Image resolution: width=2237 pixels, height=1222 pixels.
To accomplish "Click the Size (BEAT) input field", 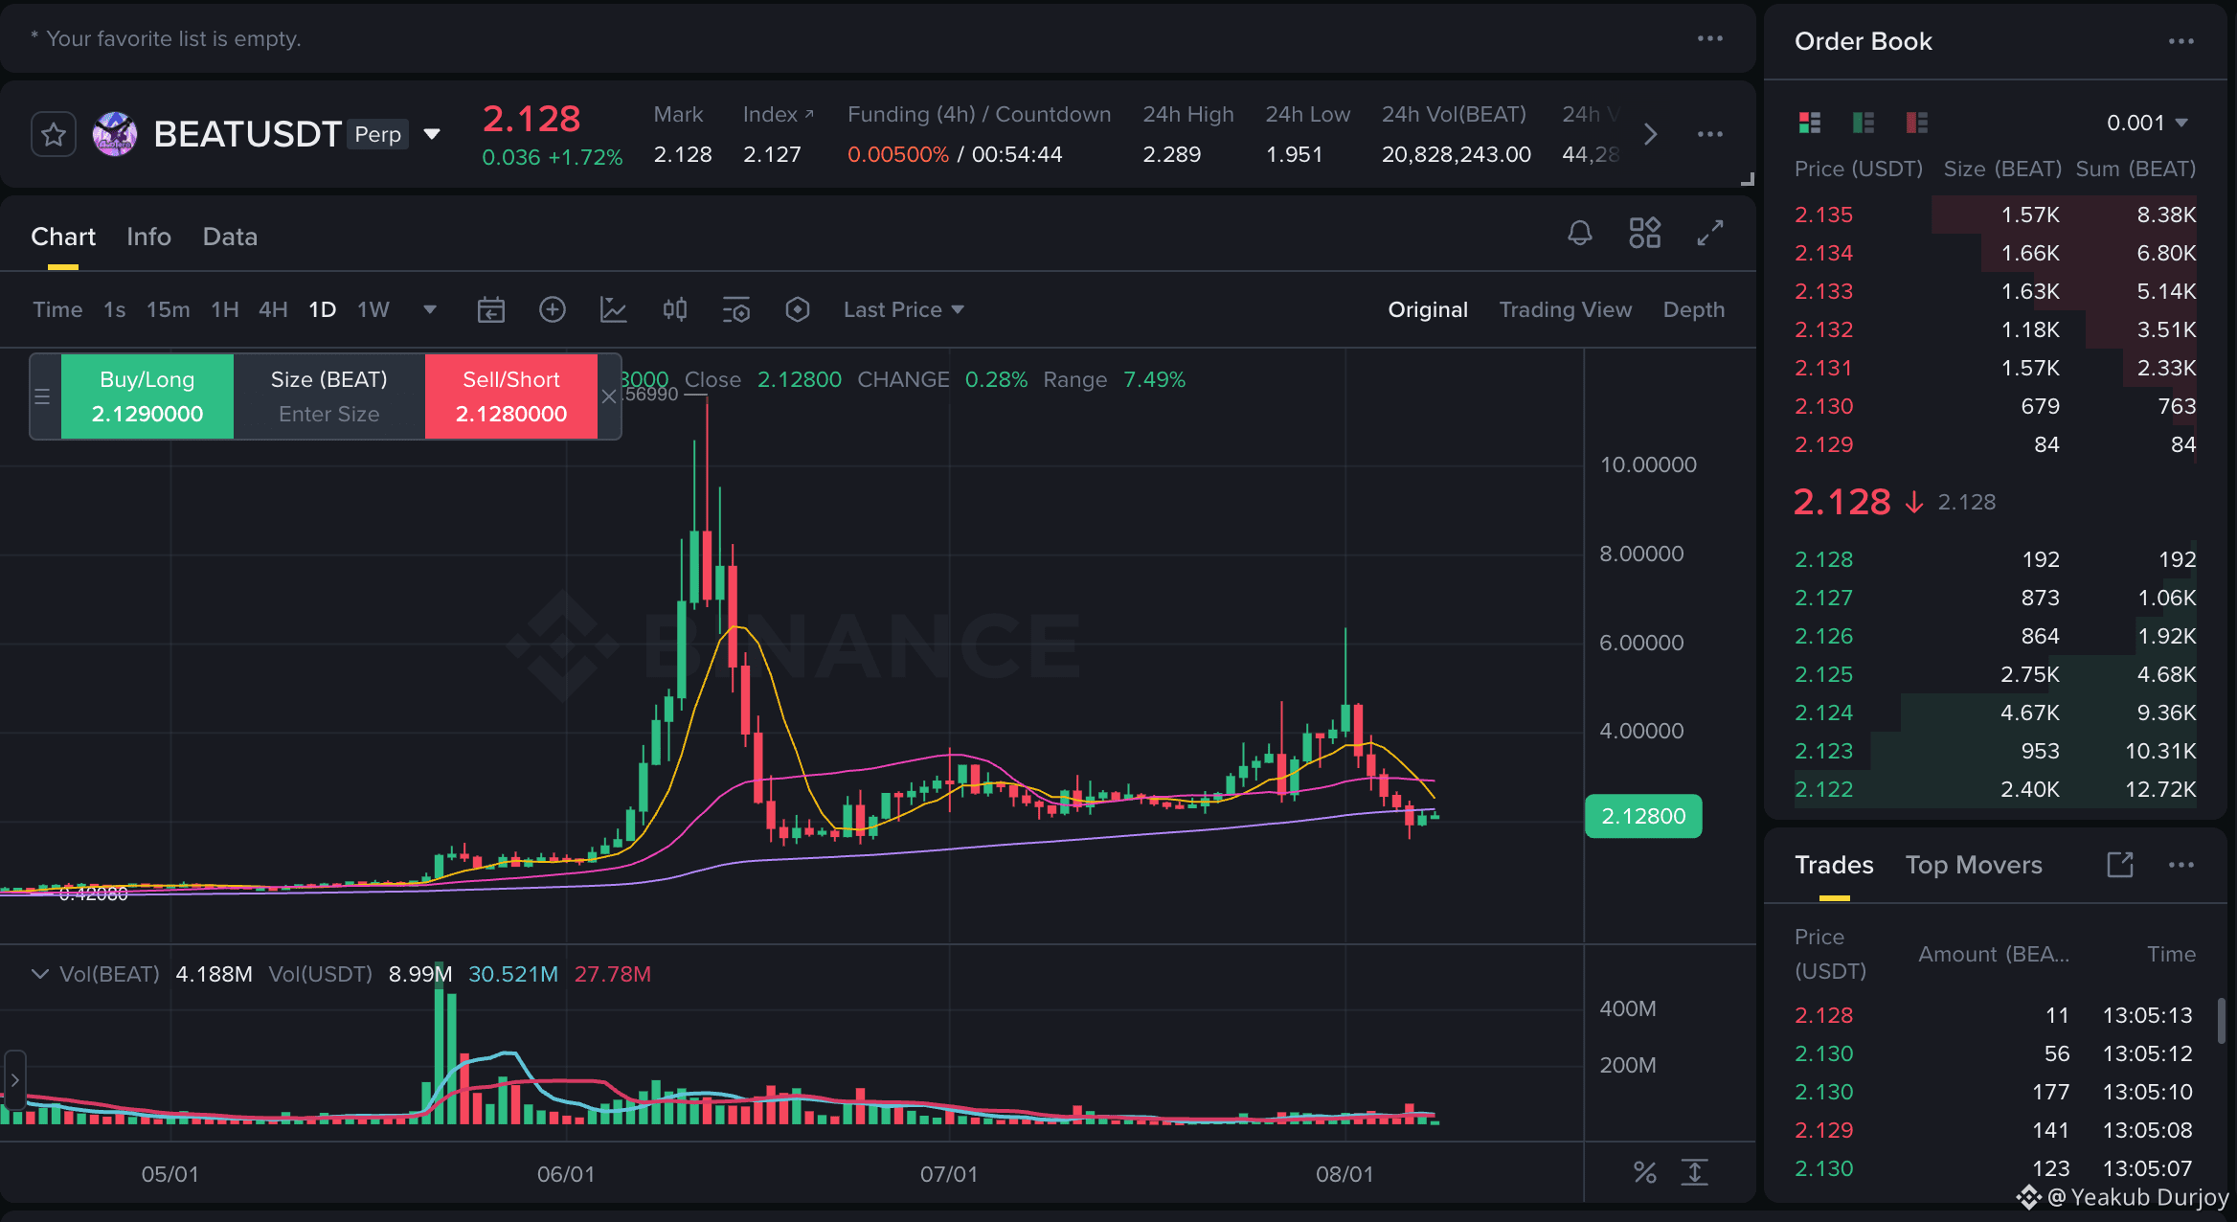I will [329, 396].
